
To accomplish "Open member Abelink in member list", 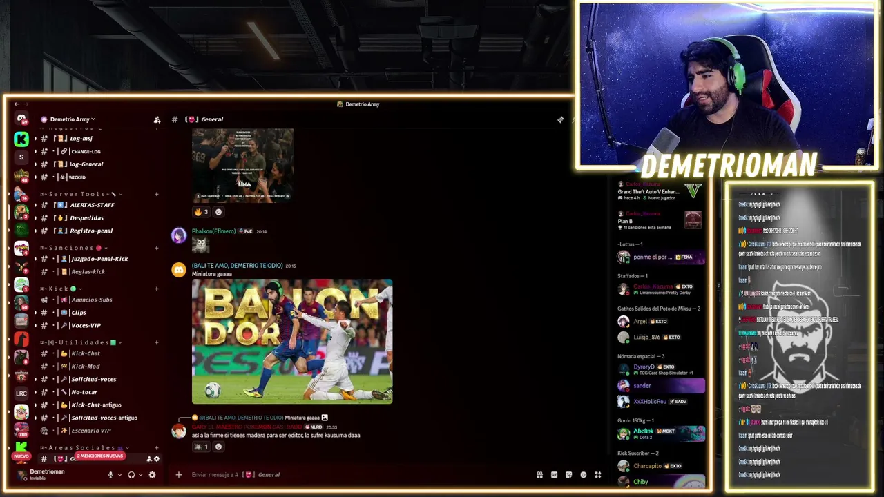I will coord(661,433).
